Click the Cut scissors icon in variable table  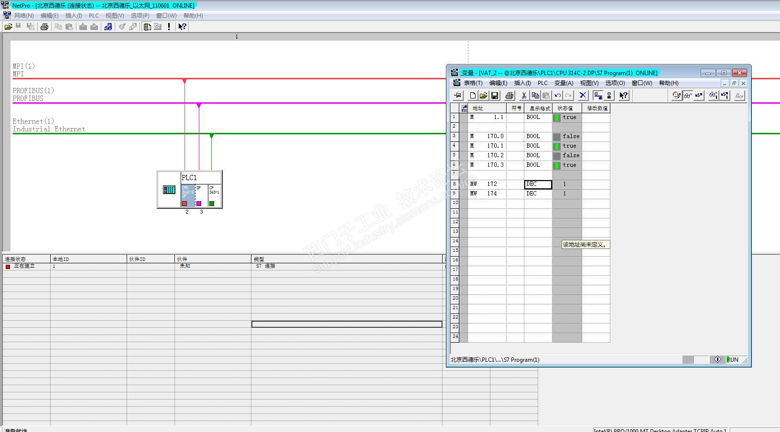(524, 96)
